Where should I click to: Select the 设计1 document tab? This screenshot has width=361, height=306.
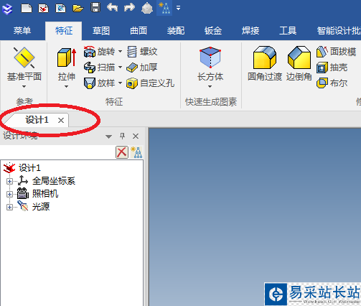click(x=37, y=120)
